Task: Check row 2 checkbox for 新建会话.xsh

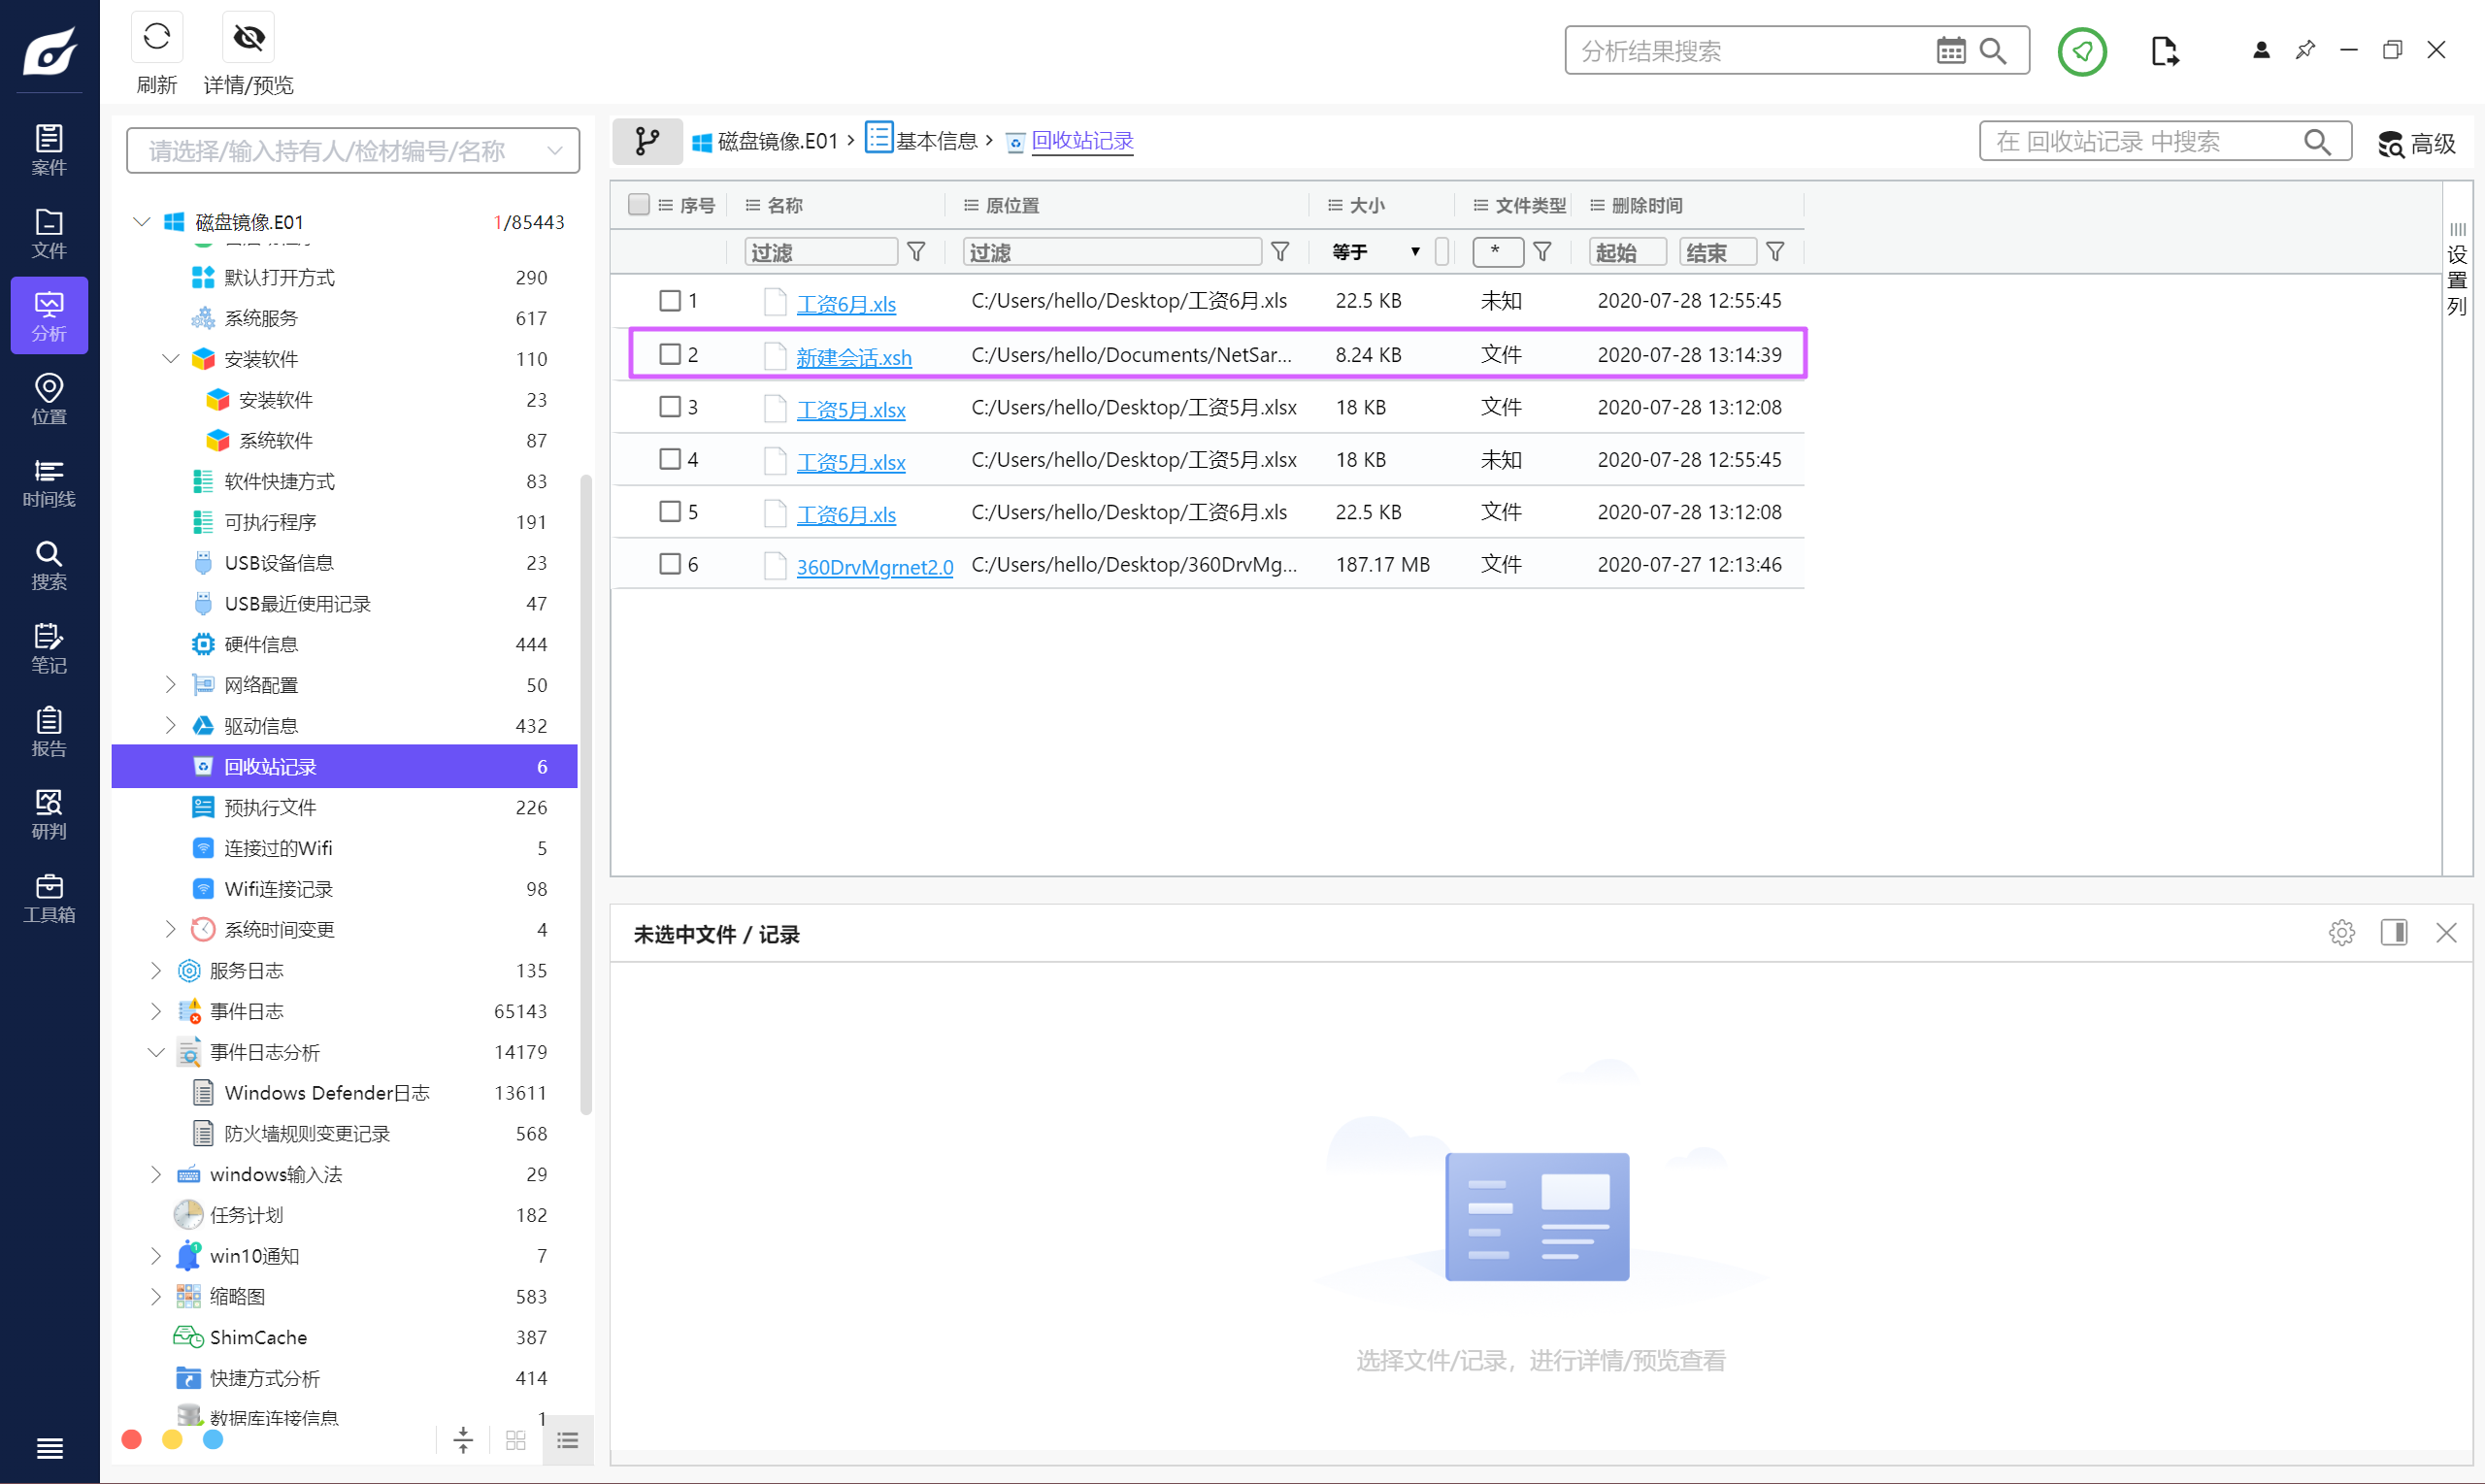Action: [670, 354]
